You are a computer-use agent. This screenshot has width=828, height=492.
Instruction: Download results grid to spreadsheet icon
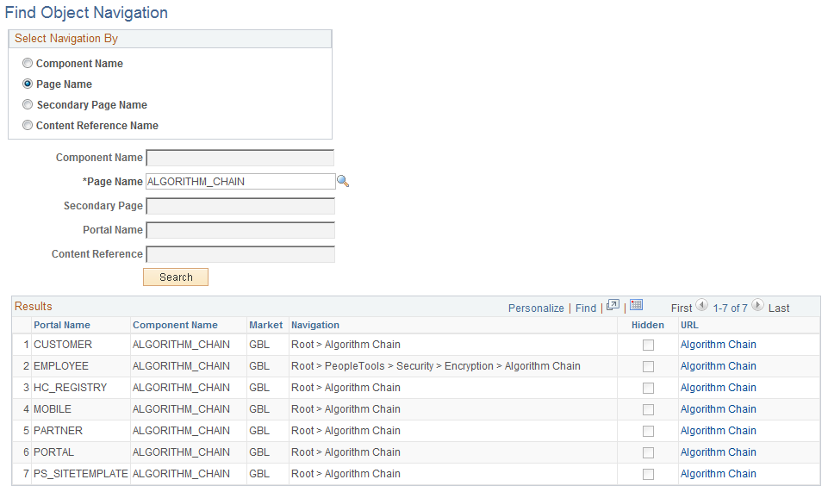click(x=637, y=305)
